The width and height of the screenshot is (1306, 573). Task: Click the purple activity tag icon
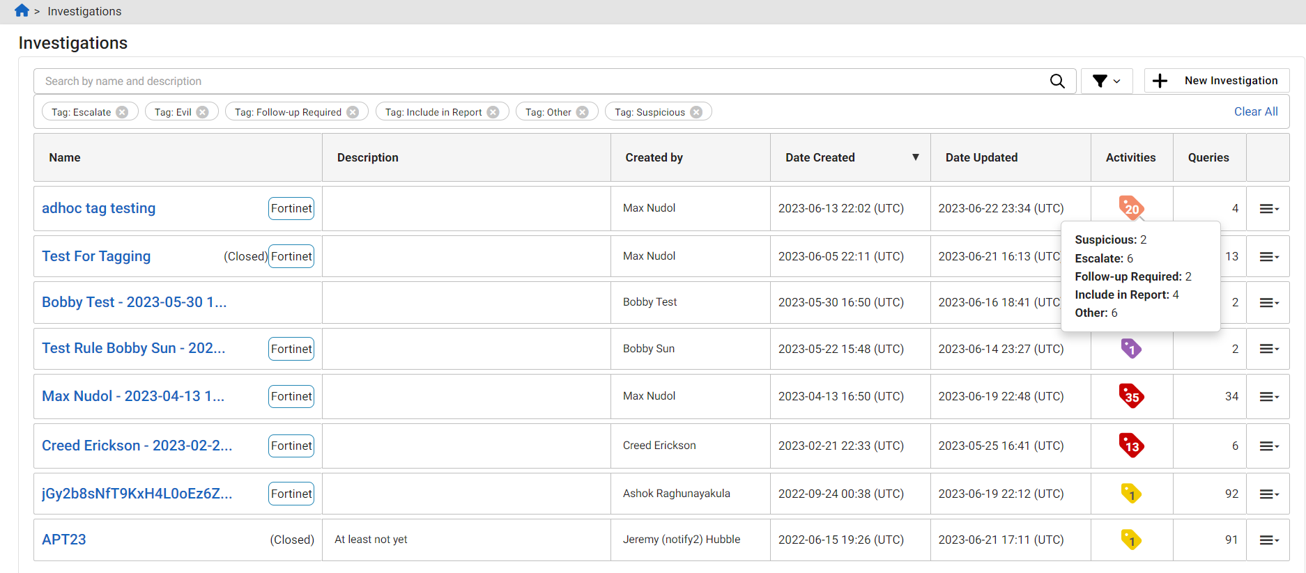1130,348
